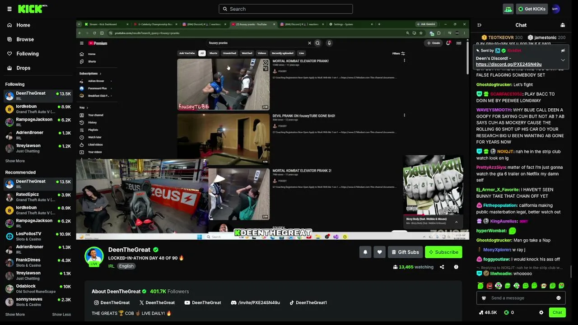Screen dimensions: 578x325
Task: Open Odablock channel in Recommended
Action: (x=38, y=288)
